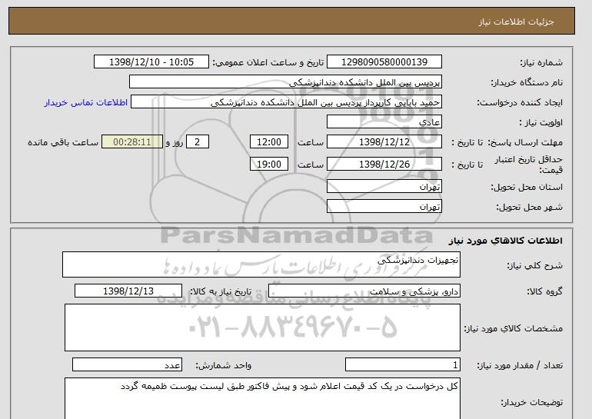Image resolution: width=592 pixels, height=419 pixels.
Task: Click label شهر محل تحویل
Action: [x=529, y=207]
